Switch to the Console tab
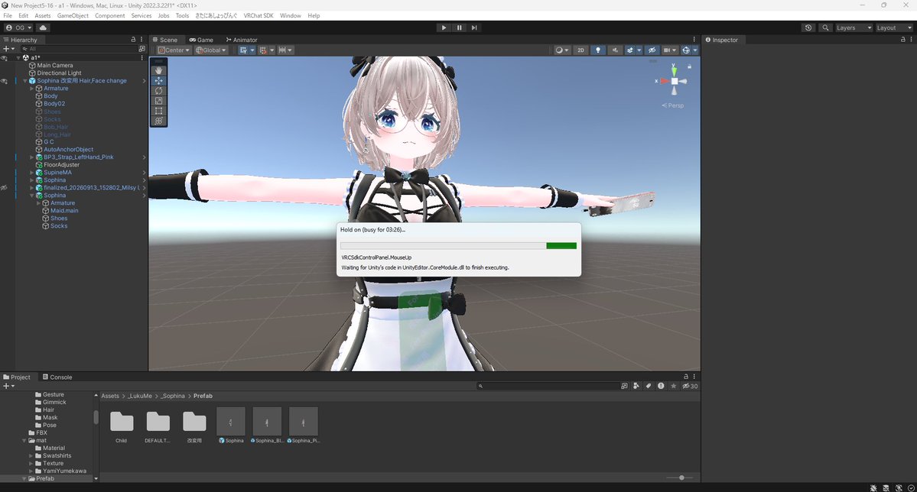Viewport: 917px width, 492px height. pyautogui.click(x=57, y=377)
